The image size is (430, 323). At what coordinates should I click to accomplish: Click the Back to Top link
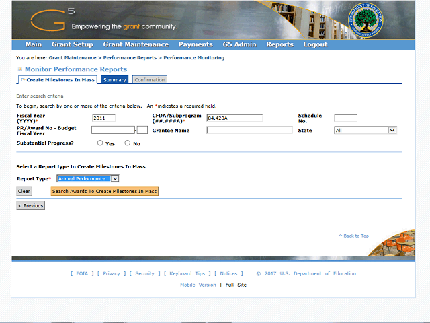click(x=354, y=236)
